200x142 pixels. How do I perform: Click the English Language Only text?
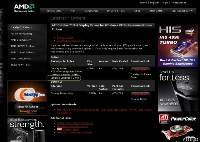pos(65,78)
